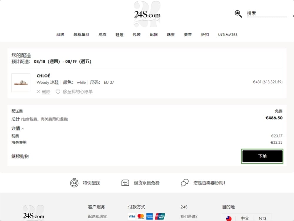Click the American Express payment icon
Viewport: 294px width, 221px height.
150,216
